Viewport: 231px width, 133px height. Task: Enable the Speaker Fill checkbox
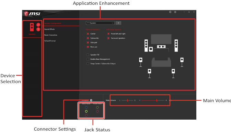click(x=88, y=55)
